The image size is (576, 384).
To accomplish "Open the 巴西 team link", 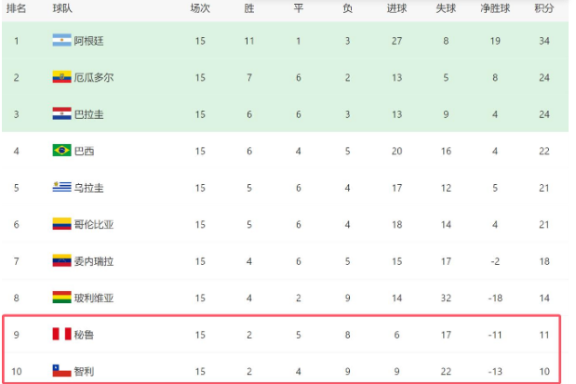I will coord(84,151).
